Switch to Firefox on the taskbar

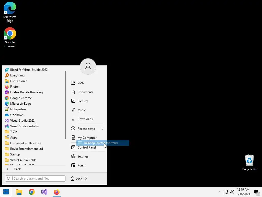[x=57, y=192]
